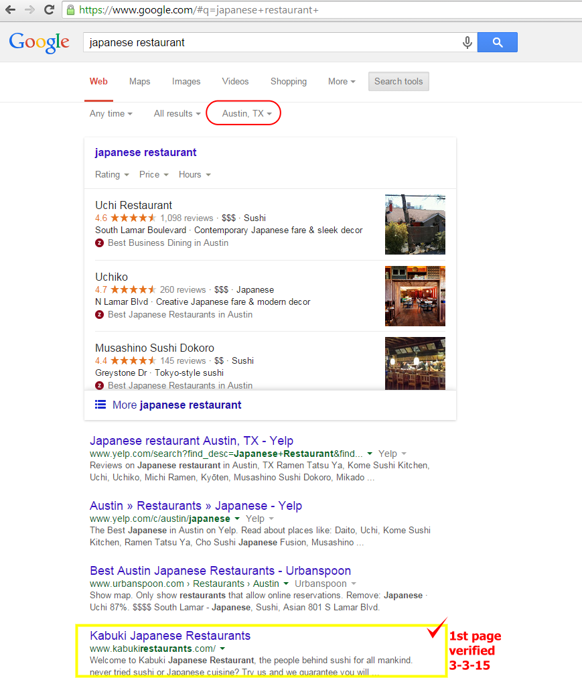Image resolution: width=582 pixels, height=680 pixels.
Task: Expand the Rating filter
Action: pos(112,174)
